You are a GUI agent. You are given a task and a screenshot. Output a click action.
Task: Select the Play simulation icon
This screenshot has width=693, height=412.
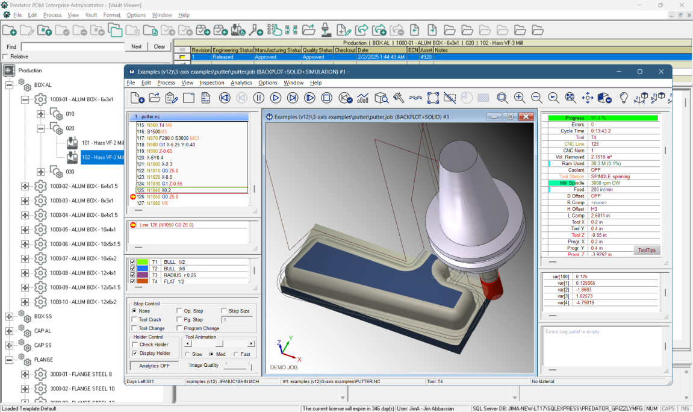[275, 97]
